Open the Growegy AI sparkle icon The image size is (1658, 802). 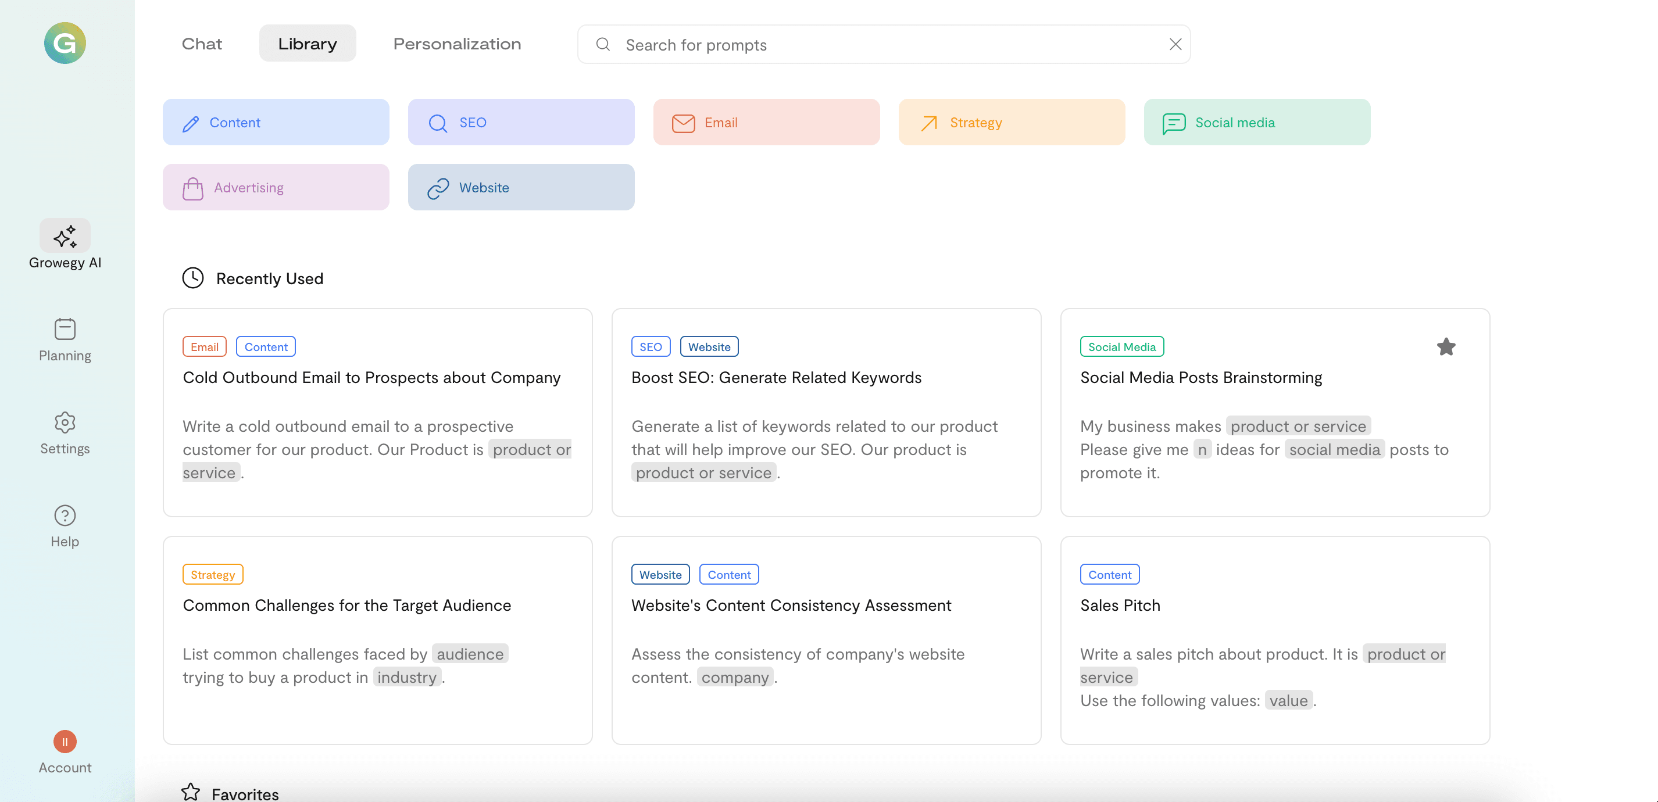65,236
